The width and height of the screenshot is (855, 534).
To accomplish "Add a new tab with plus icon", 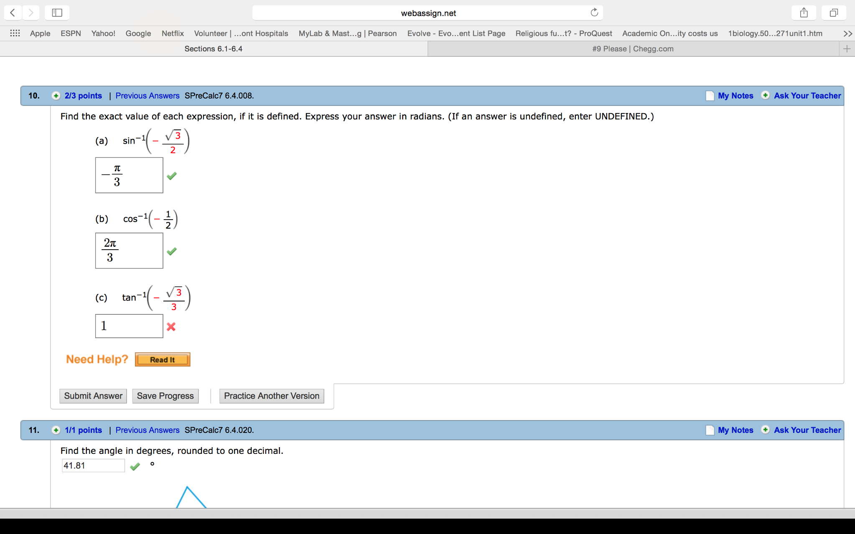I will click(x=847, y=49).
